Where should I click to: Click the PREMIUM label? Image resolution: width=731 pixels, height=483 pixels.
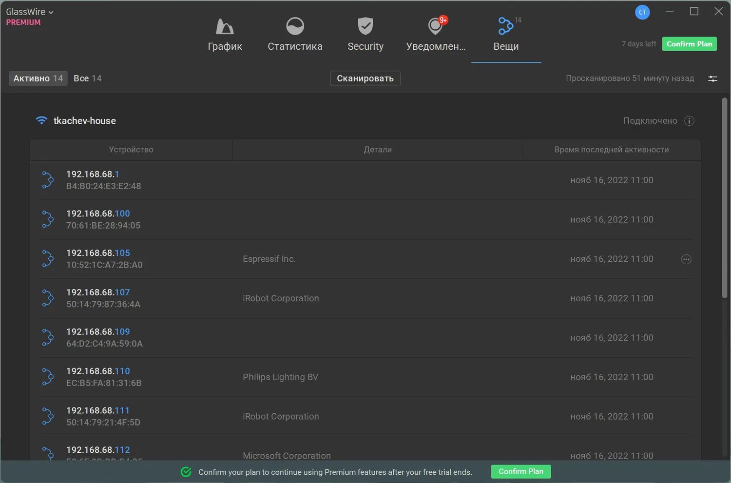tap(23, 22)
